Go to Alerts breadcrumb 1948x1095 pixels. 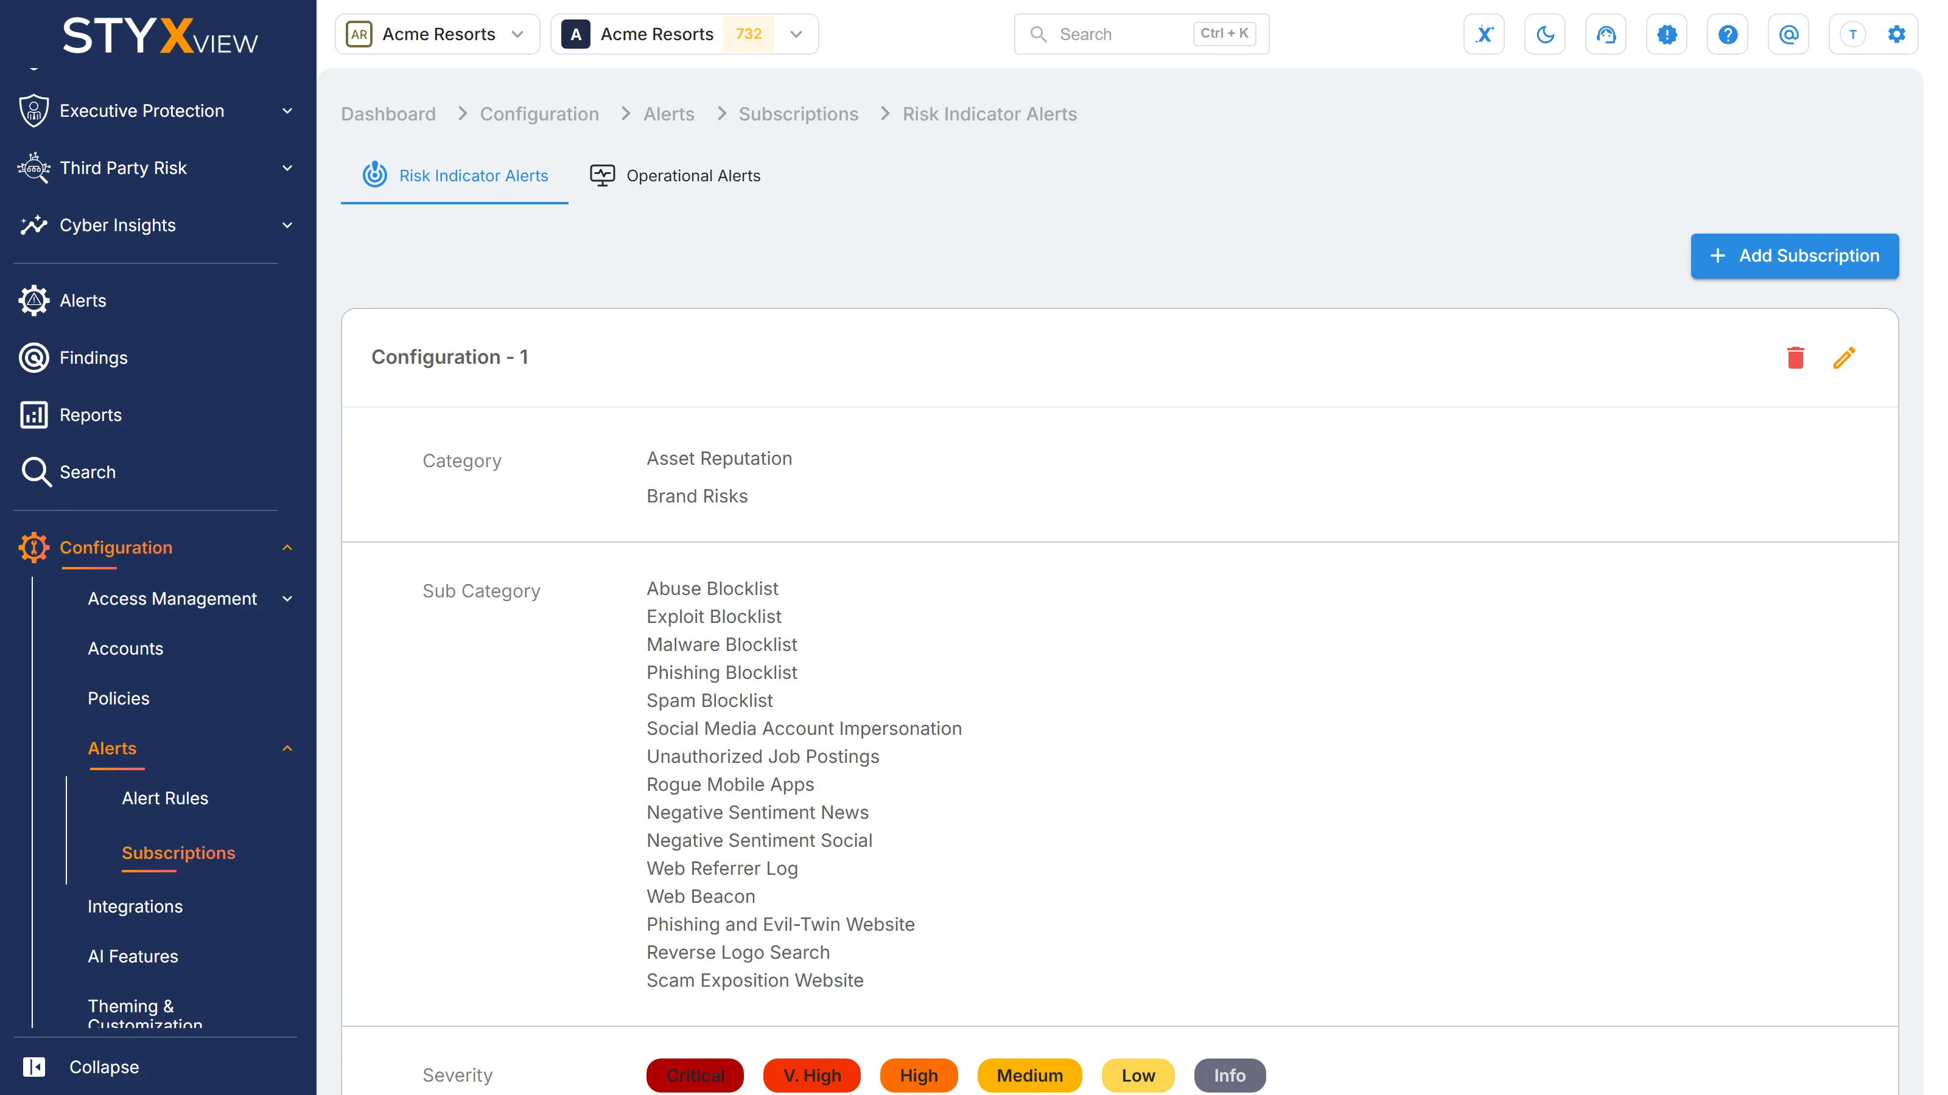668,113
